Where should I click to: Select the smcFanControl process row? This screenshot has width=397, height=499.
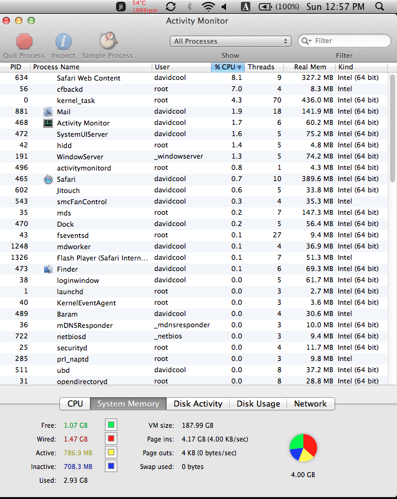tap(194, 202)
